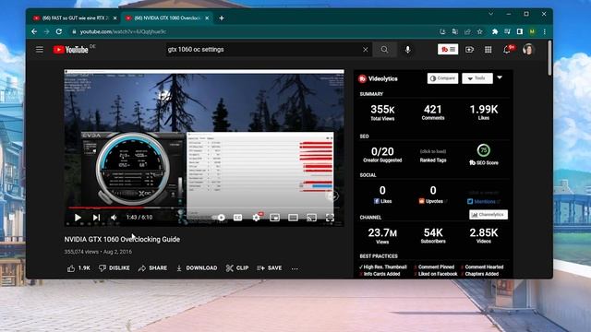Click the Videolytics TubeBuddy logo

362,78
